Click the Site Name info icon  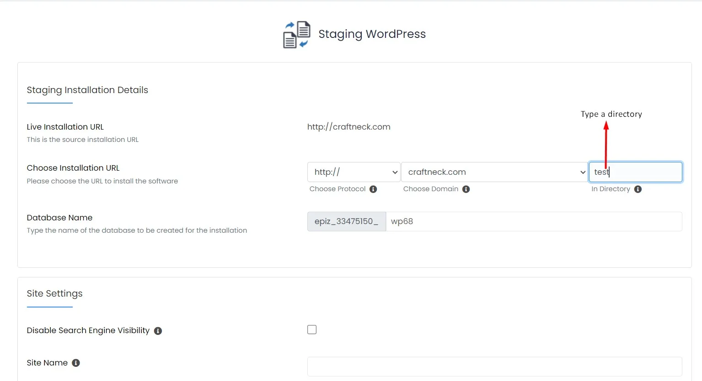(76, 363)
